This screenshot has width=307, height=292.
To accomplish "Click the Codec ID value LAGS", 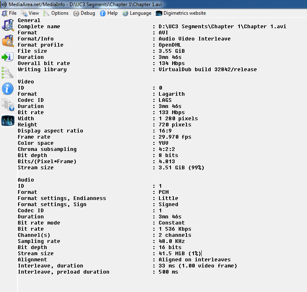I will coord(165,100).
